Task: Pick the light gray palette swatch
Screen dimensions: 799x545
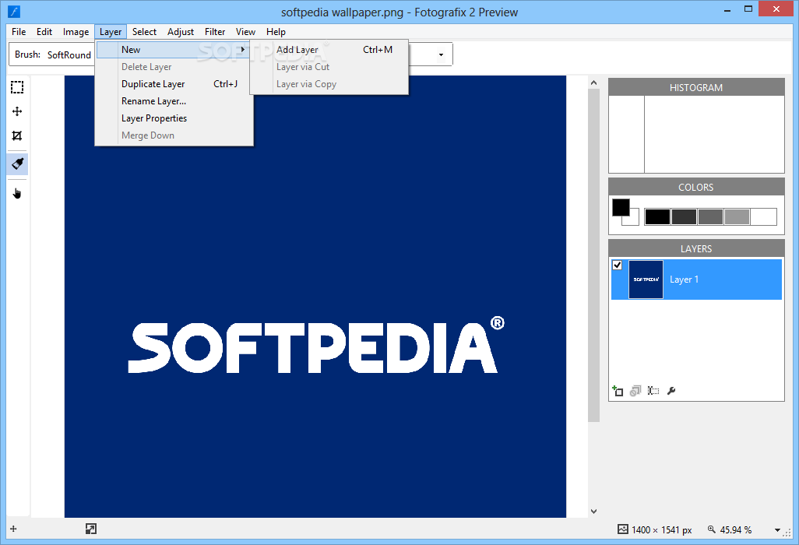Action: click(737, 216)
